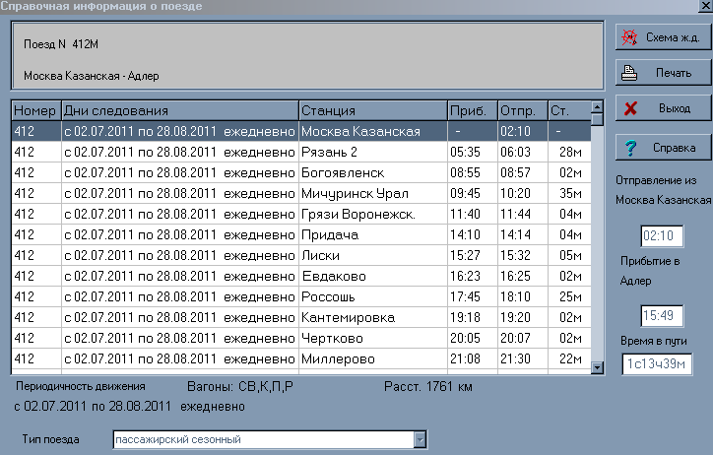Open the Тип поезда dropdown arrow
The image size is (713, 455).
(420, 439)
